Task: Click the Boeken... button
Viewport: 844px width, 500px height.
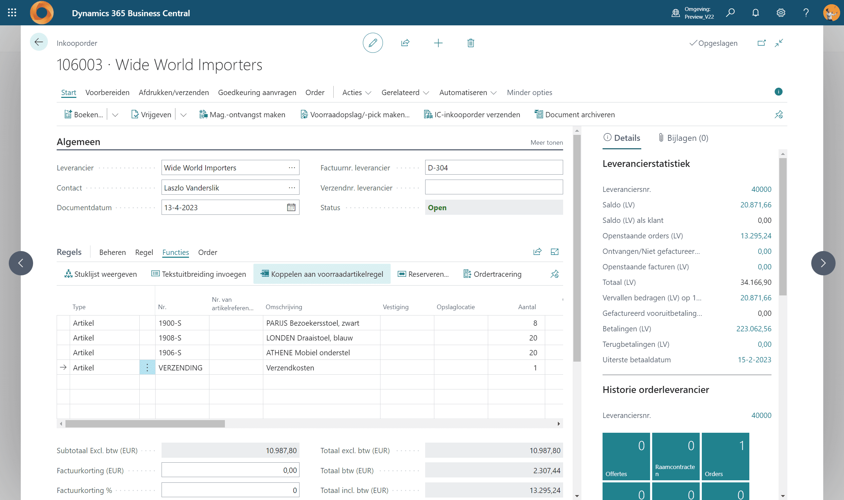Action: [84, 115]
